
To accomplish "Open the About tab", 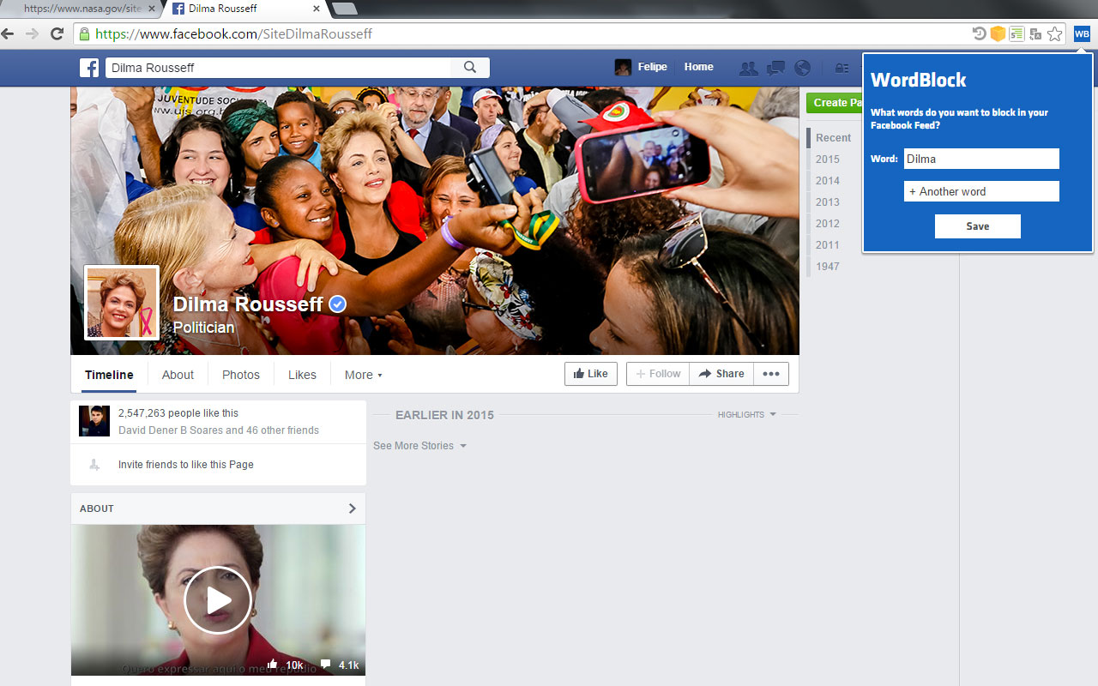I will 178,375.
